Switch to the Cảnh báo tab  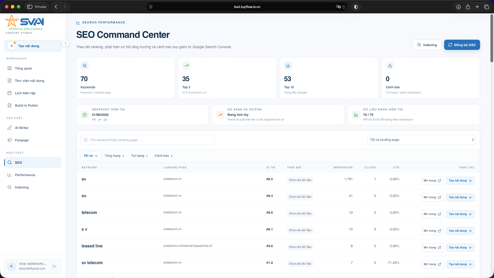164,156
